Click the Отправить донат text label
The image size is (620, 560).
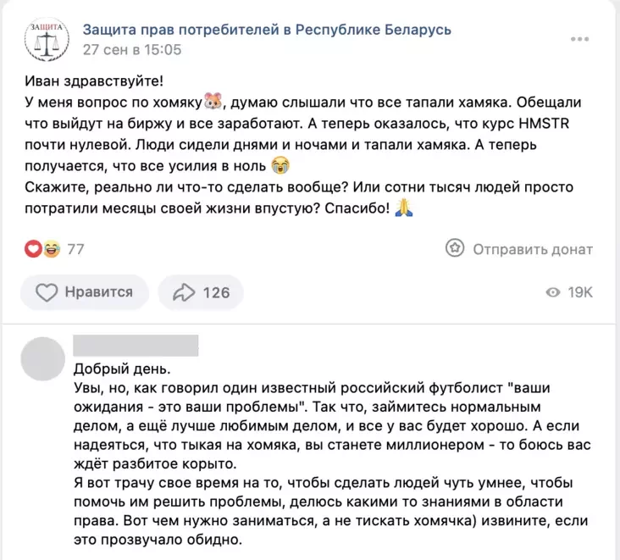532,249
